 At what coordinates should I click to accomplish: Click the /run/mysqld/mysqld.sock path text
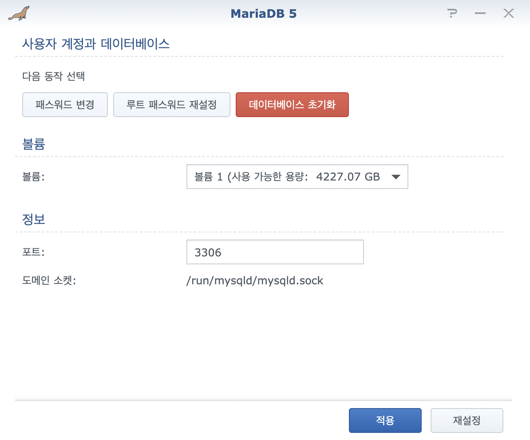pyautogui.click(x=255, y=281)
